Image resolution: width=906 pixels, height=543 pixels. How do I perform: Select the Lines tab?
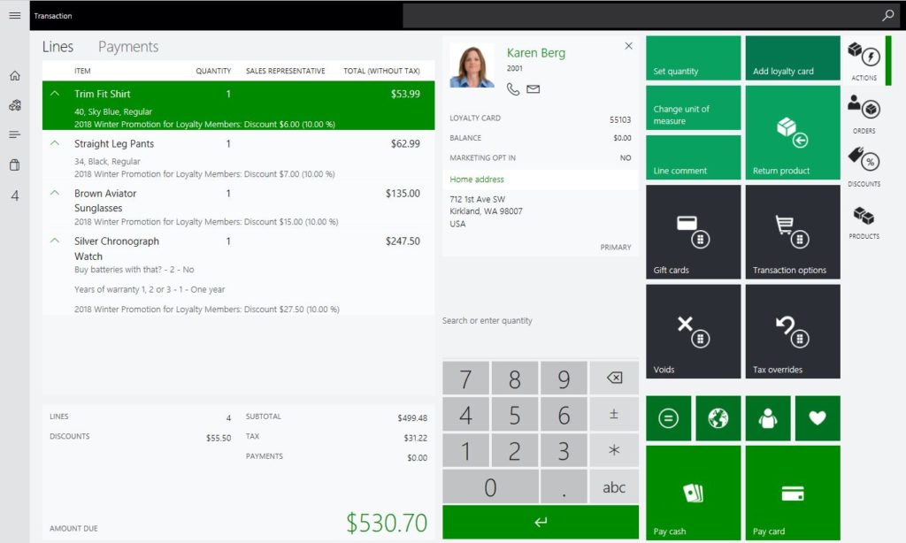pyautogui.click(x=58, y=47)
